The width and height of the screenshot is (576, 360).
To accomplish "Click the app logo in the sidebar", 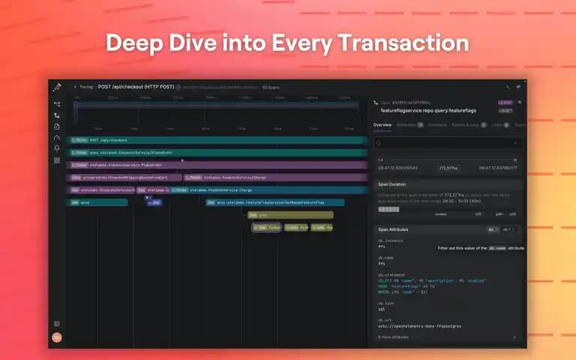I will click(57, 88).
